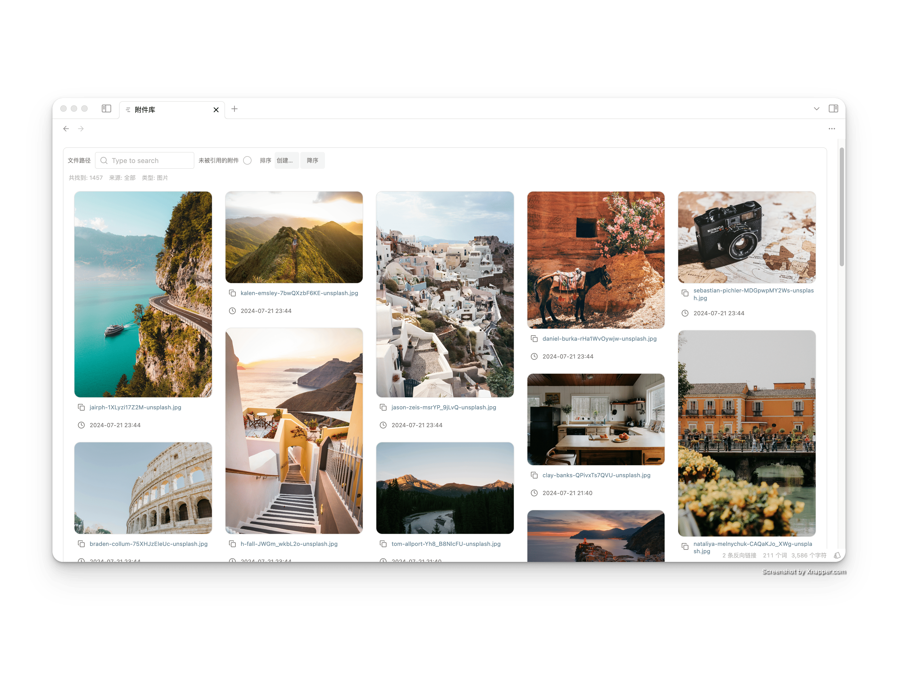Copy link icon for nataliya-melnychuk file
The image size is (898, 673).
pyautogui.click(x=685, y=546)
